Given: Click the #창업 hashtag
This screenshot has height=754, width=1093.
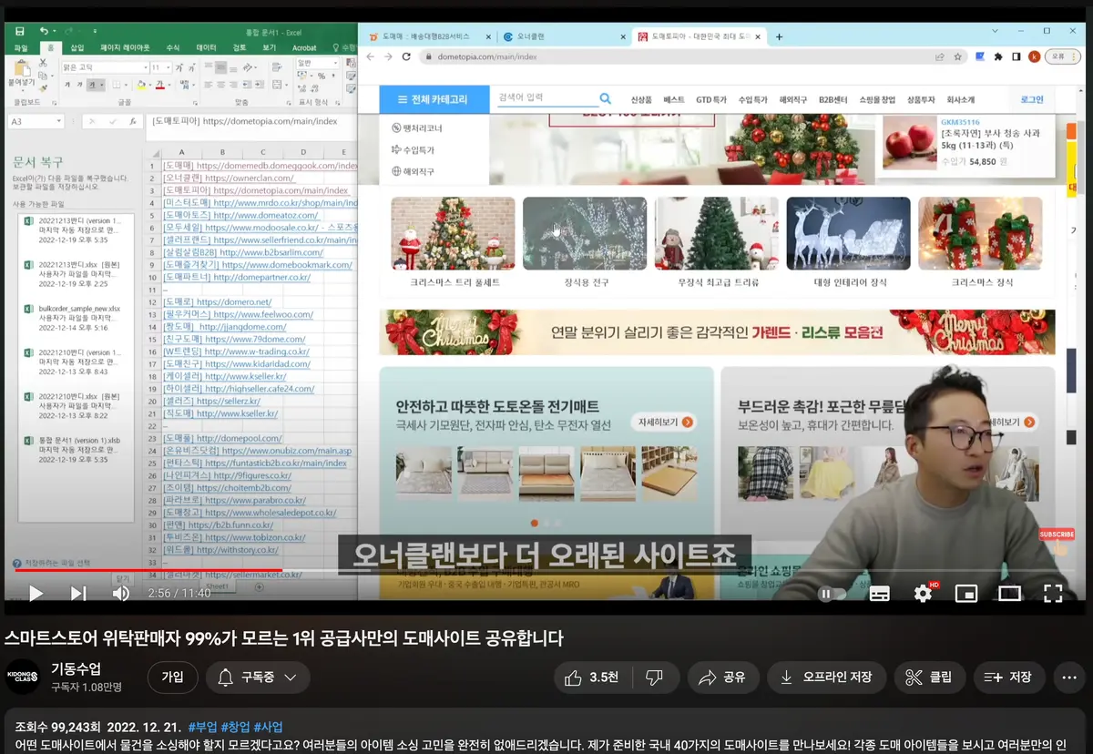Looking at the screenshot, I should (235, 728).
